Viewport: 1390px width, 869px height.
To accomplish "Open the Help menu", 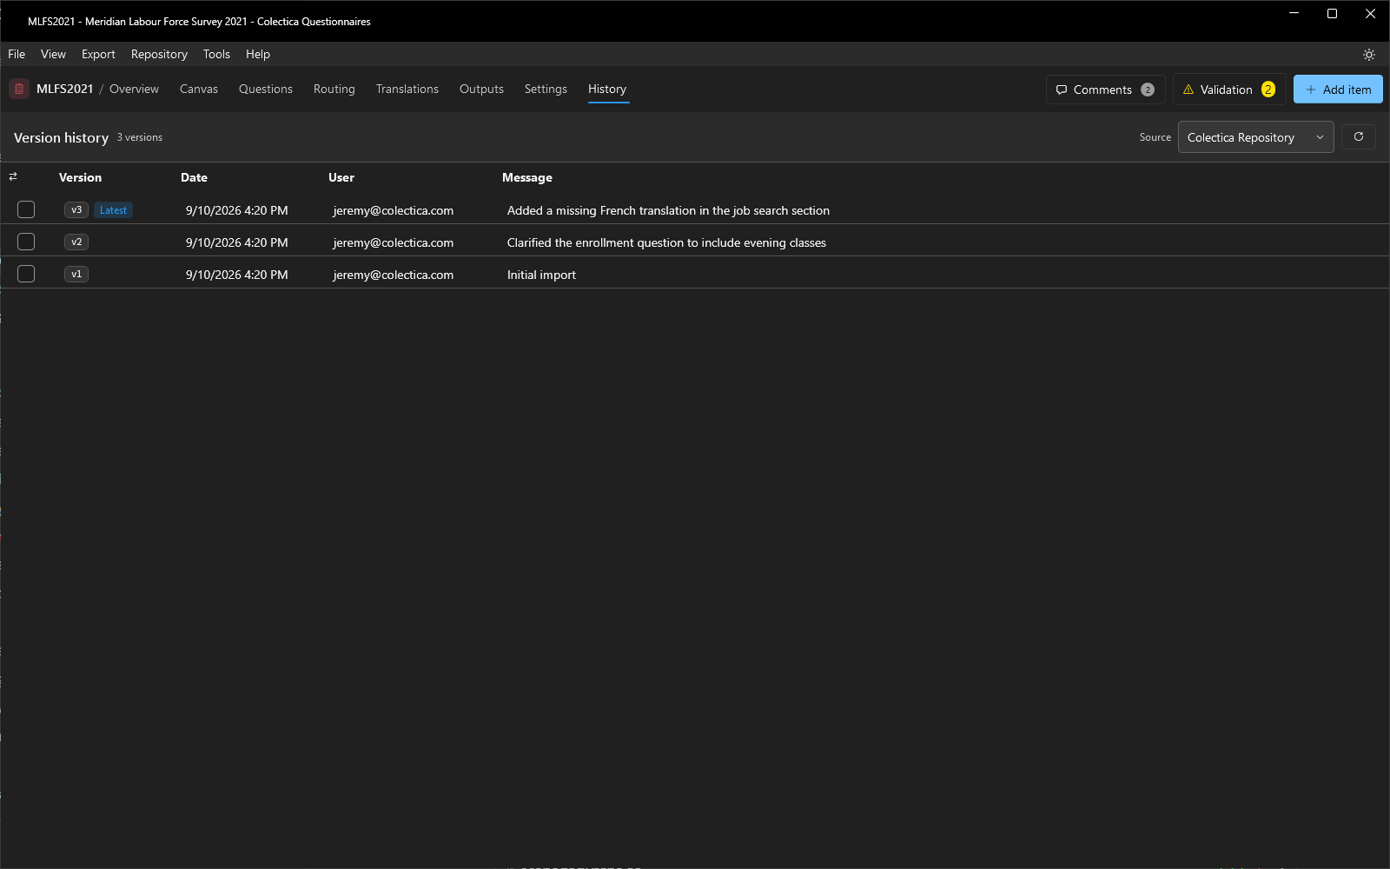I will click(258, 54).
